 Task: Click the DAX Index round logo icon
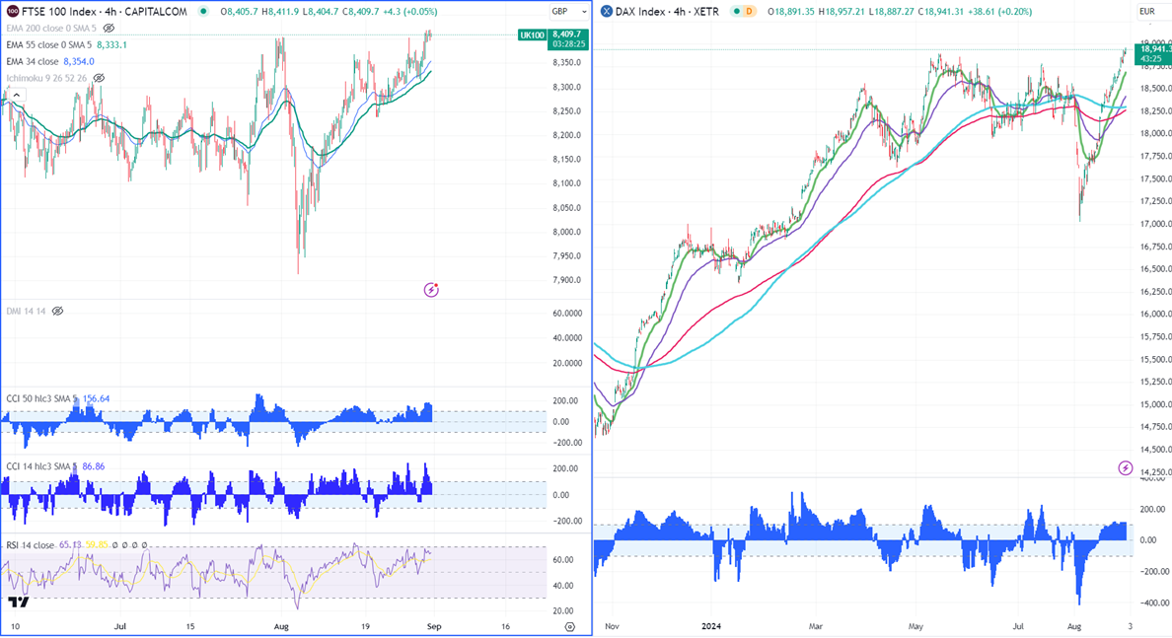(606, 11)
